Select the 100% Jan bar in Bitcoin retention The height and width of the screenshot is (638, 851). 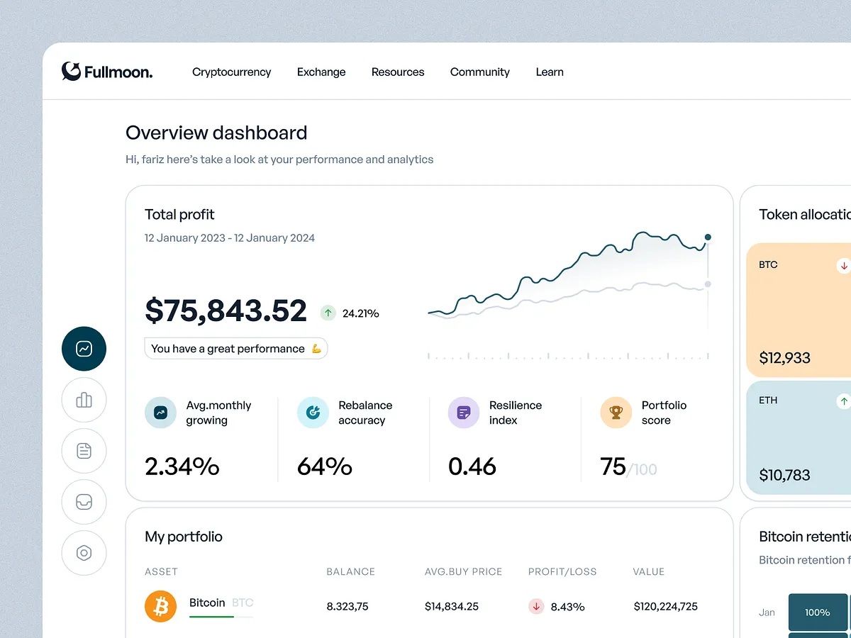[818, 612]
